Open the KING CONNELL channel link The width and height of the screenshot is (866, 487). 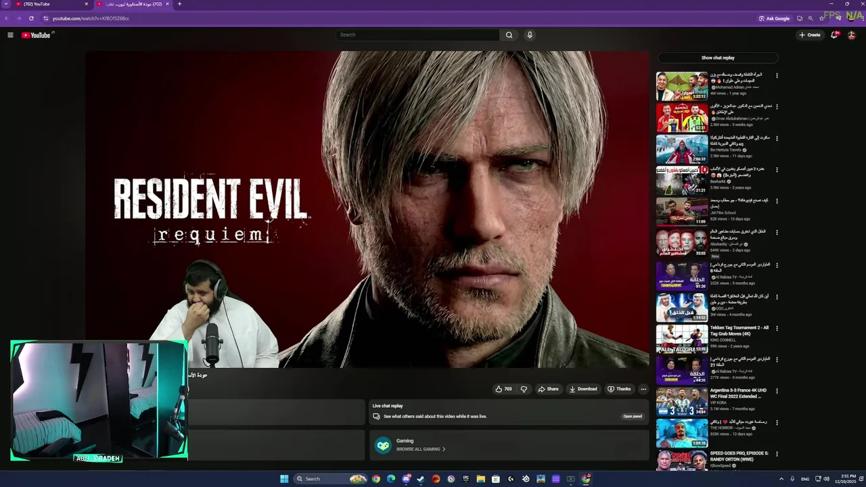724,340
